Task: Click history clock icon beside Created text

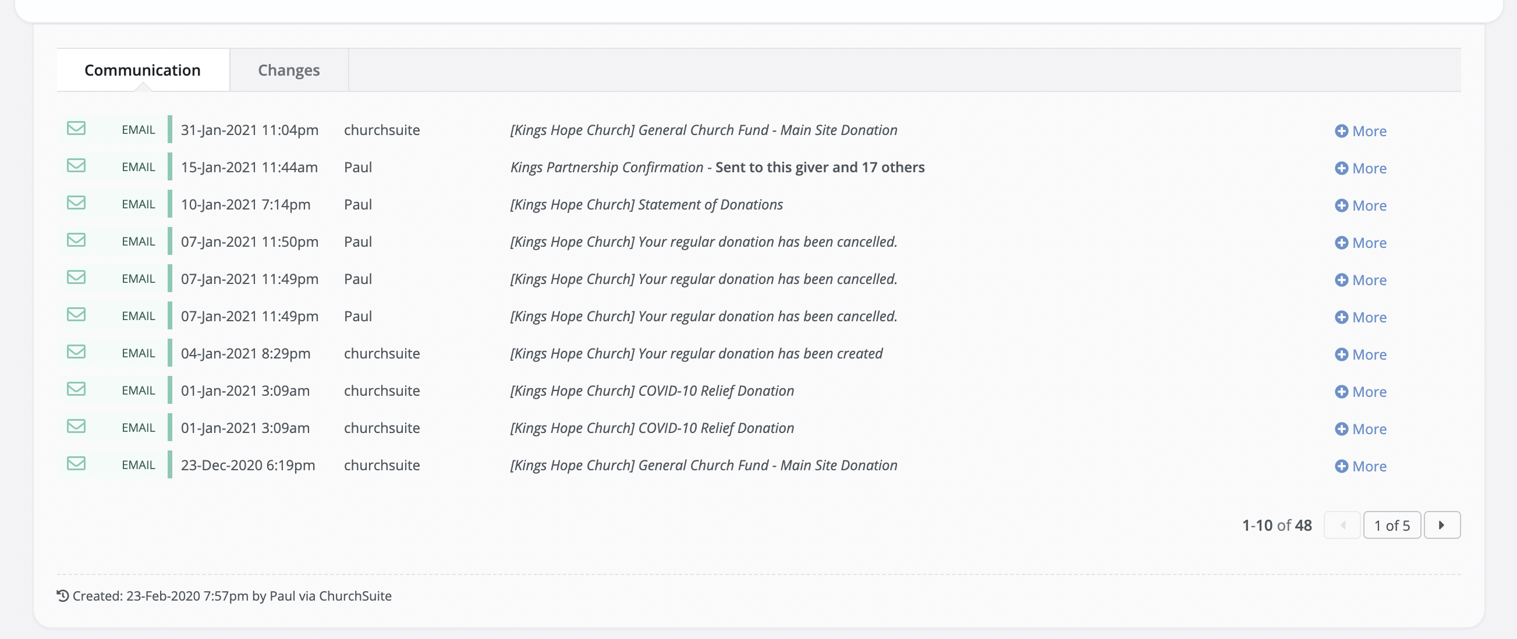Action: 62,595
